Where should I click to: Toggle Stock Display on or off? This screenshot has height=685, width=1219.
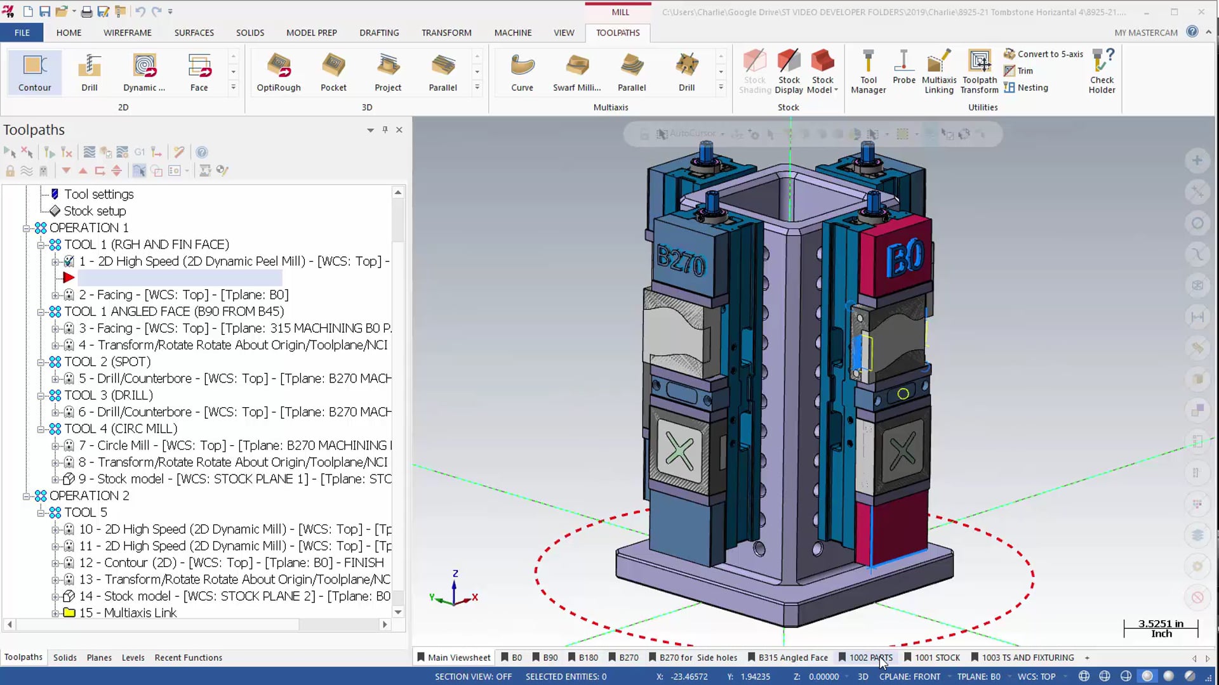coord(789,72)
